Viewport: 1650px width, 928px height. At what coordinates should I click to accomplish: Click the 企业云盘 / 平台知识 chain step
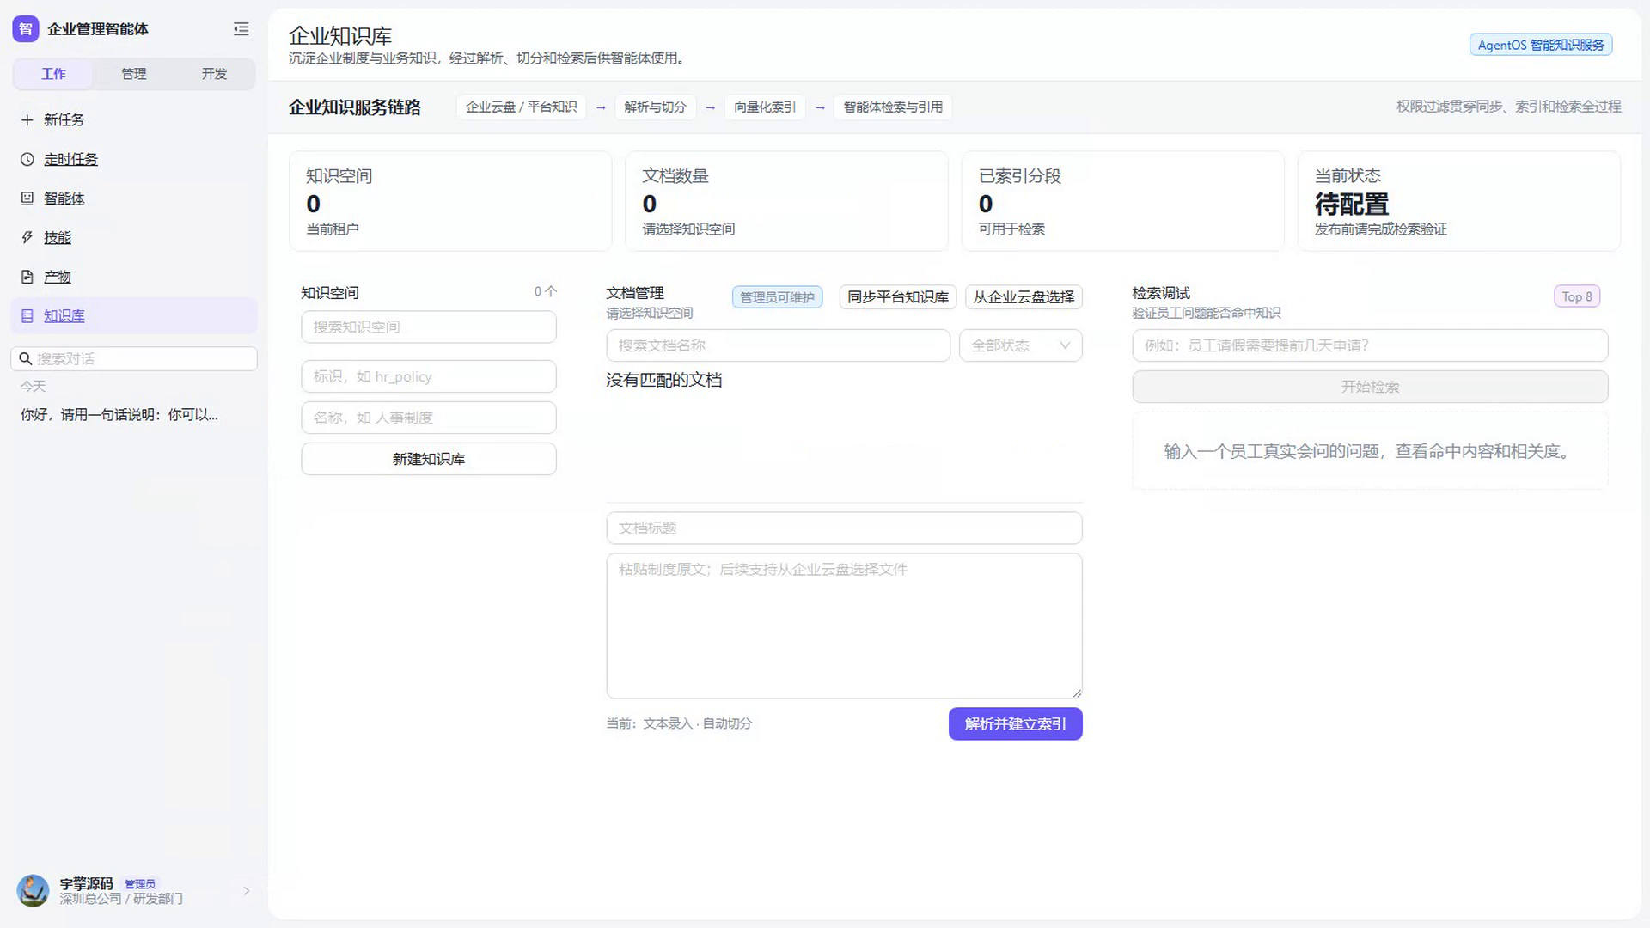coord(521,107)
